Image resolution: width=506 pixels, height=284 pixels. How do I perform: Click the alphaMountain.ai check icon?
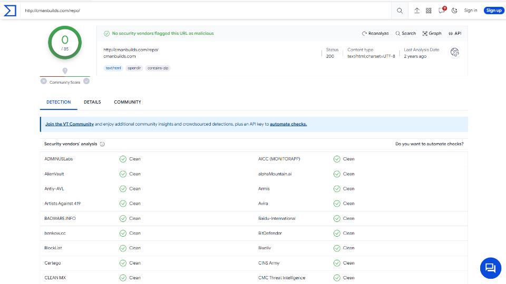pos(337,174)
